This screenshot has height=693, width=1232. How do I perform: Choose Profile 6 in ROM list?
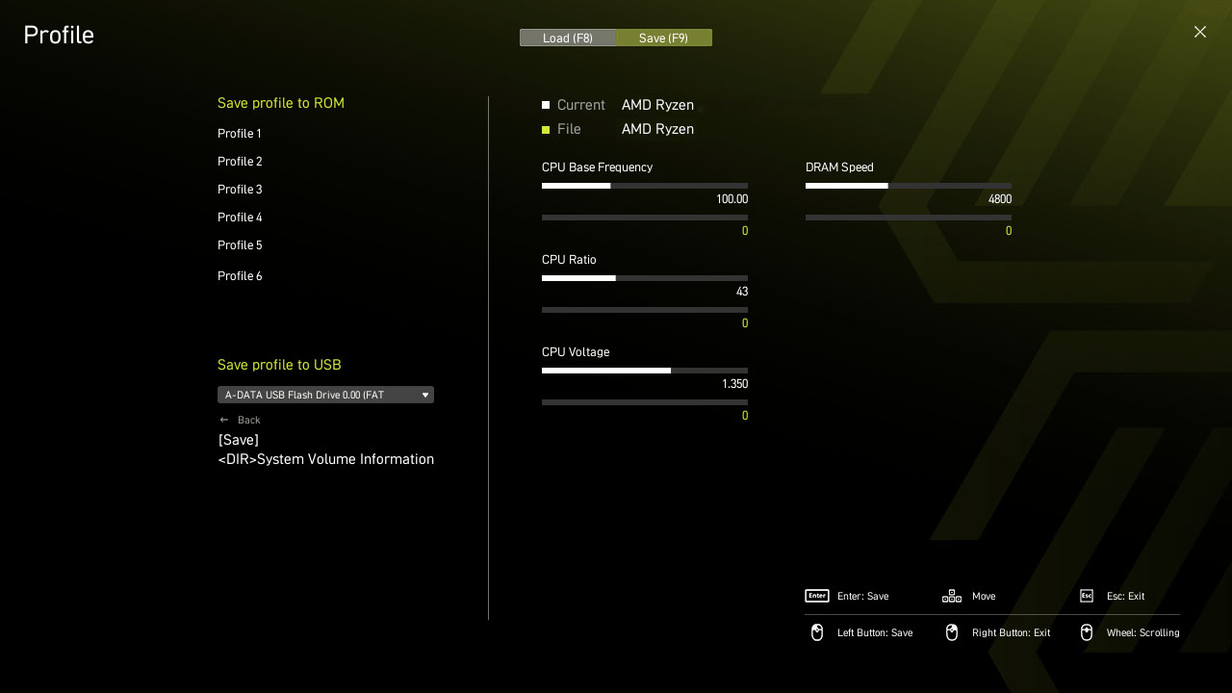pos(240,276)
